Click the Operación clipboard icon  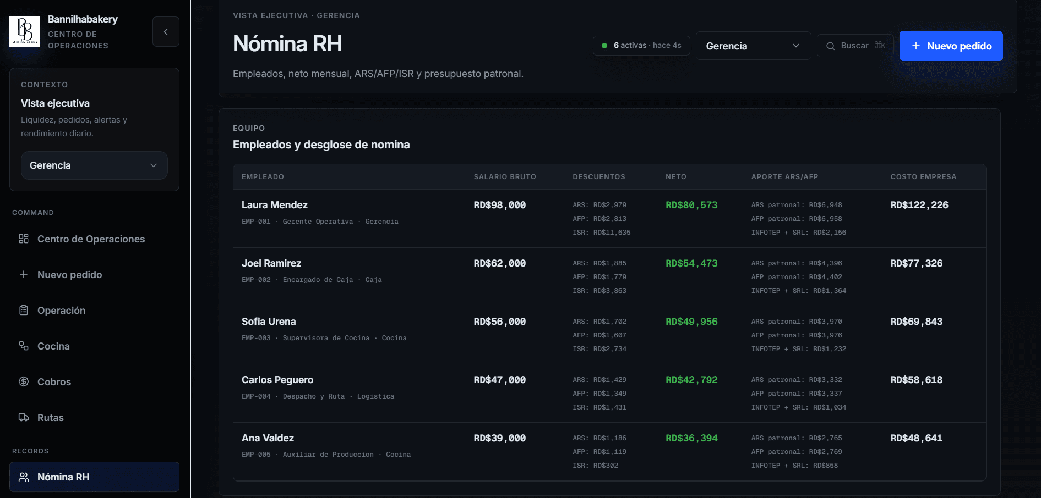click(x=24, y=310)
